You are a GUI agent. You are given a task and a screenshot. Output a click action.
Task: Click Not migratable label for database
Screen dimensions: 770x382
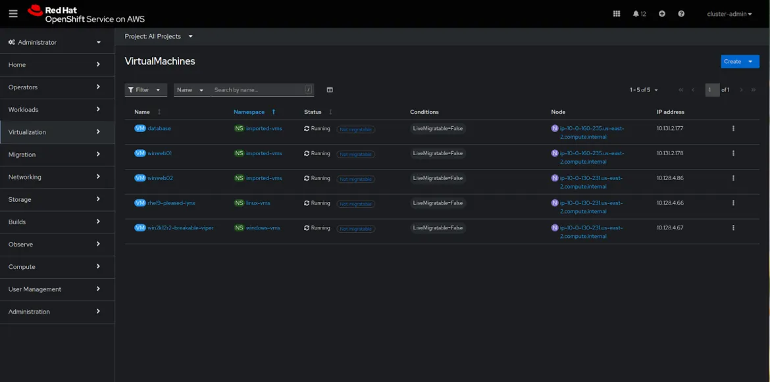click(356, 130)
